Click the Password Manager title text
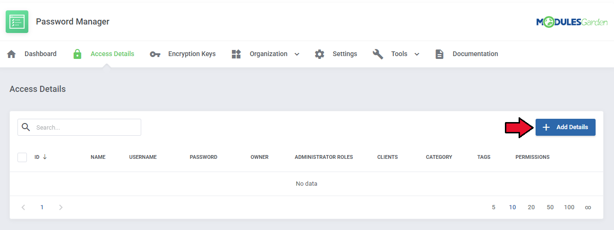 pyautogui.click(x=73, y=22)
